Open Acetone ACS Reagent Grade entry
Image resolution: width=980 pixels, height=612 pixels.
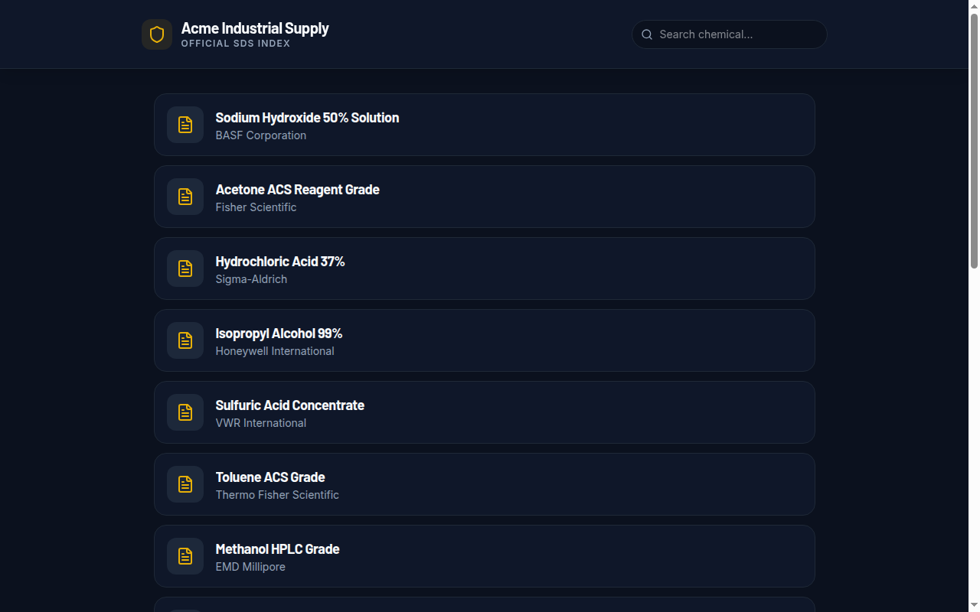click(x=297, y=190)
